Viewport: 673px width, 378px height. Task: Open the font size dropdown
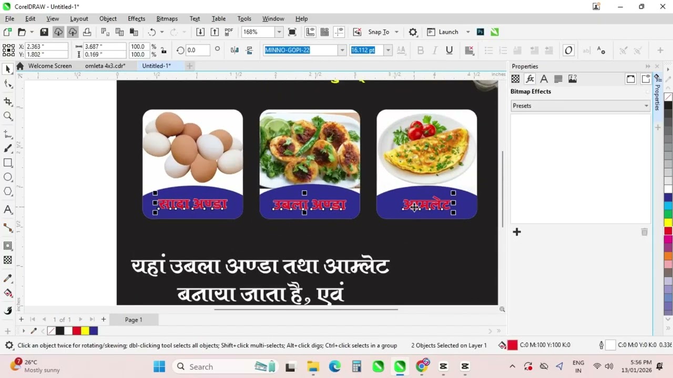(388, 50)
